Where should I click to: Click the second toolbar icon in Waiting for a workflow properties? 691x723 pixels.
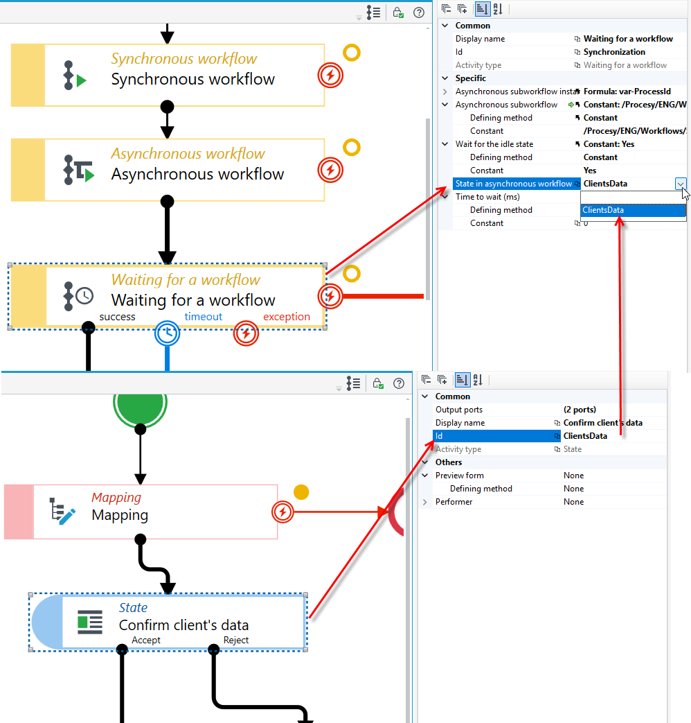(x=462, y=8)
